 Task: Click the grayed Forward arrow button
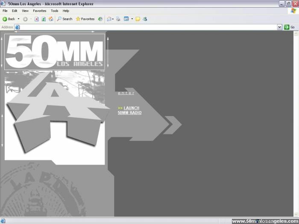click(25, 19)
